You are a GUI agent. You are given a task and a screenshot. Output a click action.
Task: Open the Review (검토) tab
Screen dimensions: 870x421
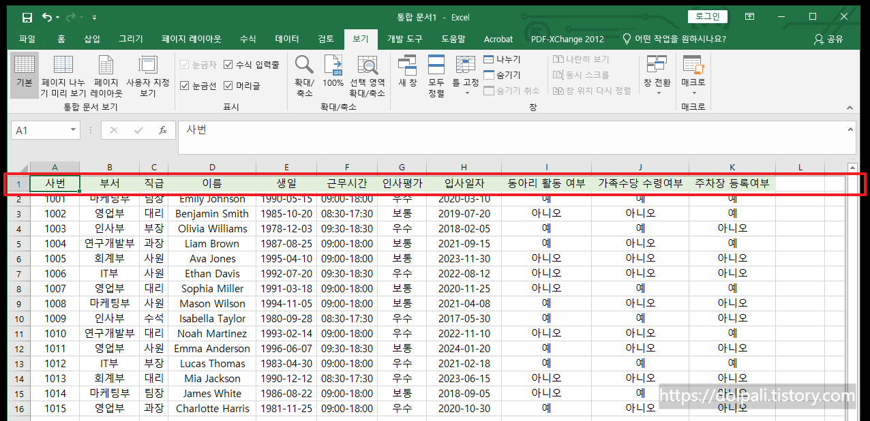(326, 39)
